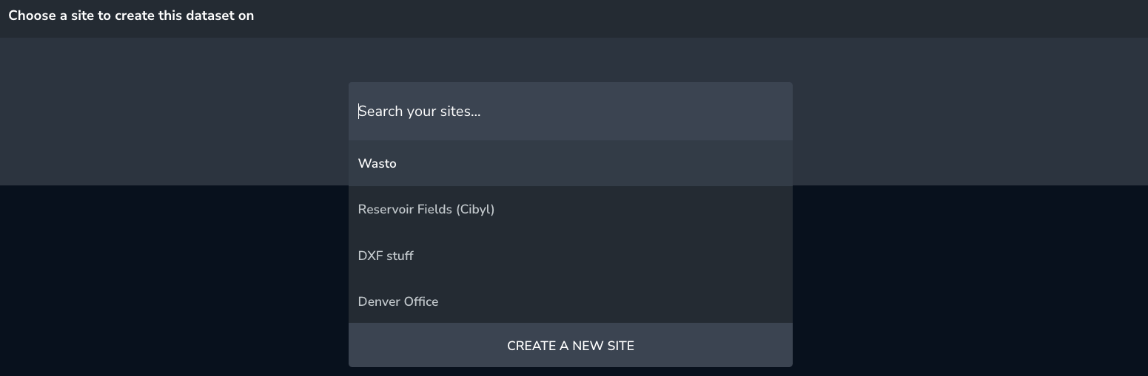
Task: Click the "Choose a site" header text
Action: coord(131,16)
